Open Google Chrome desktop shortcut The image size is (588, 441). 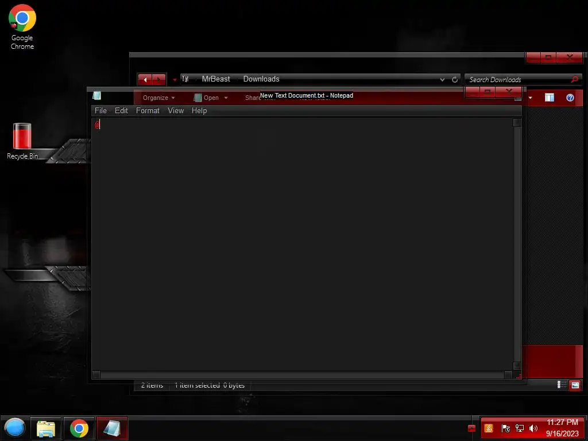pos(22,27)
